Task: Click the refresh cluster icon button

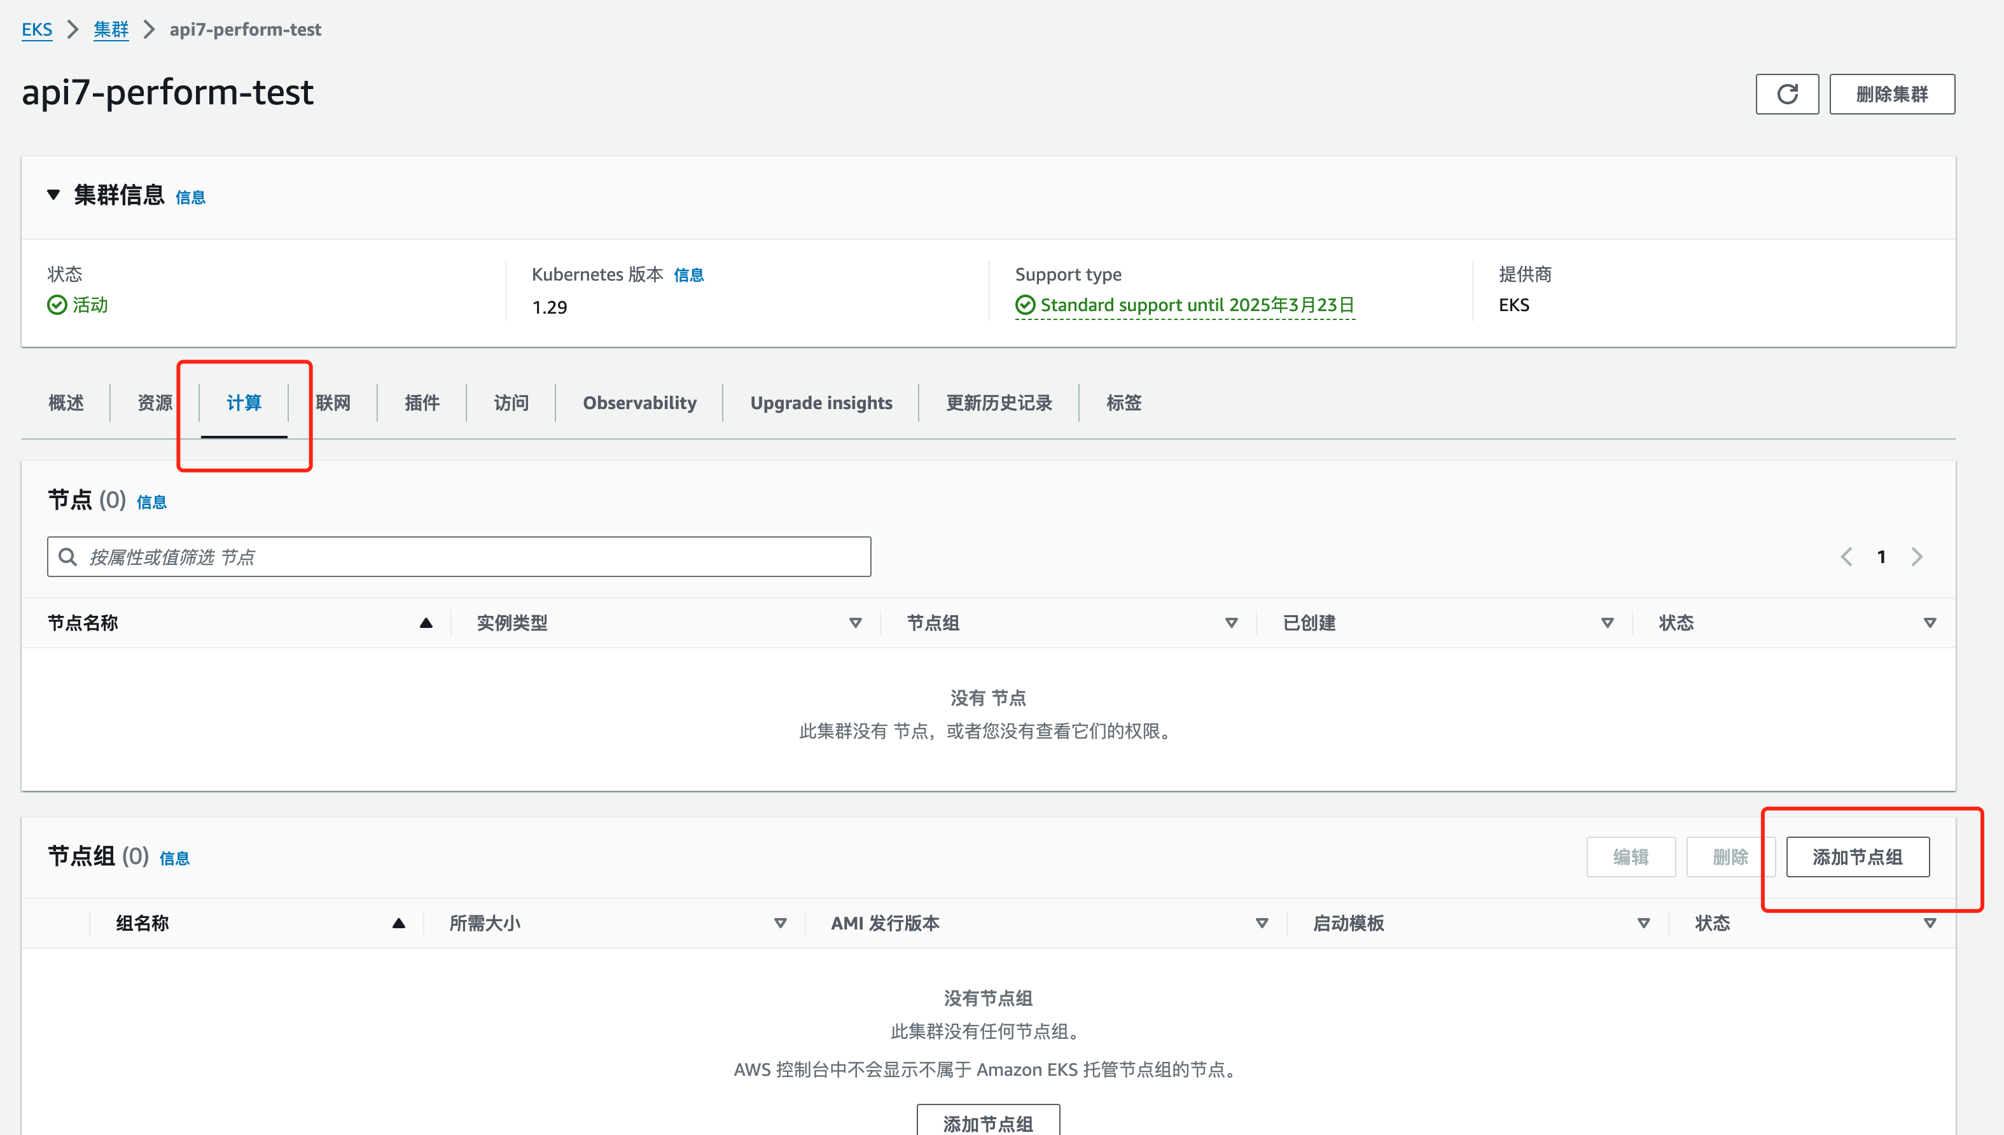Action: (1786, 94)
